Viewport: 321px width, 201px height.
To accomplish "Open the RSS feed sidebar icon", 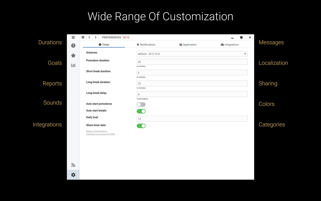I will [x=73, y=165].
